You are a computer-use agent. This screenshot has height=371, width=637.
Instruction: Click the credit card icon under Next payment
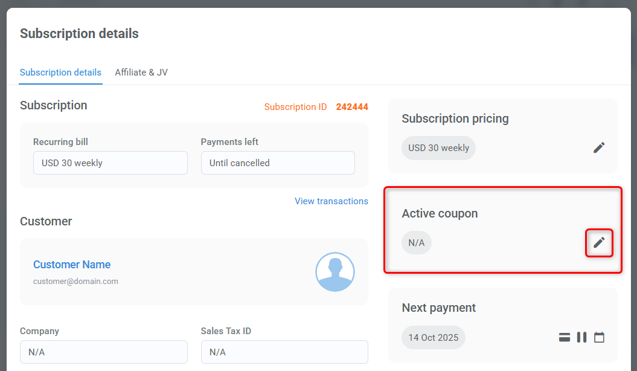[564, 337]
